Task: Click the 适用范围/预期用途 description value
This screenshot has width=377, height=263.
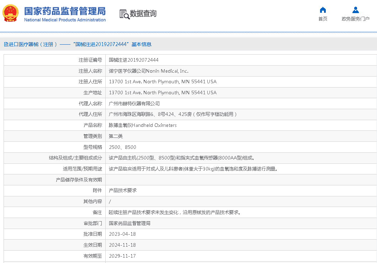Action: 193,169
